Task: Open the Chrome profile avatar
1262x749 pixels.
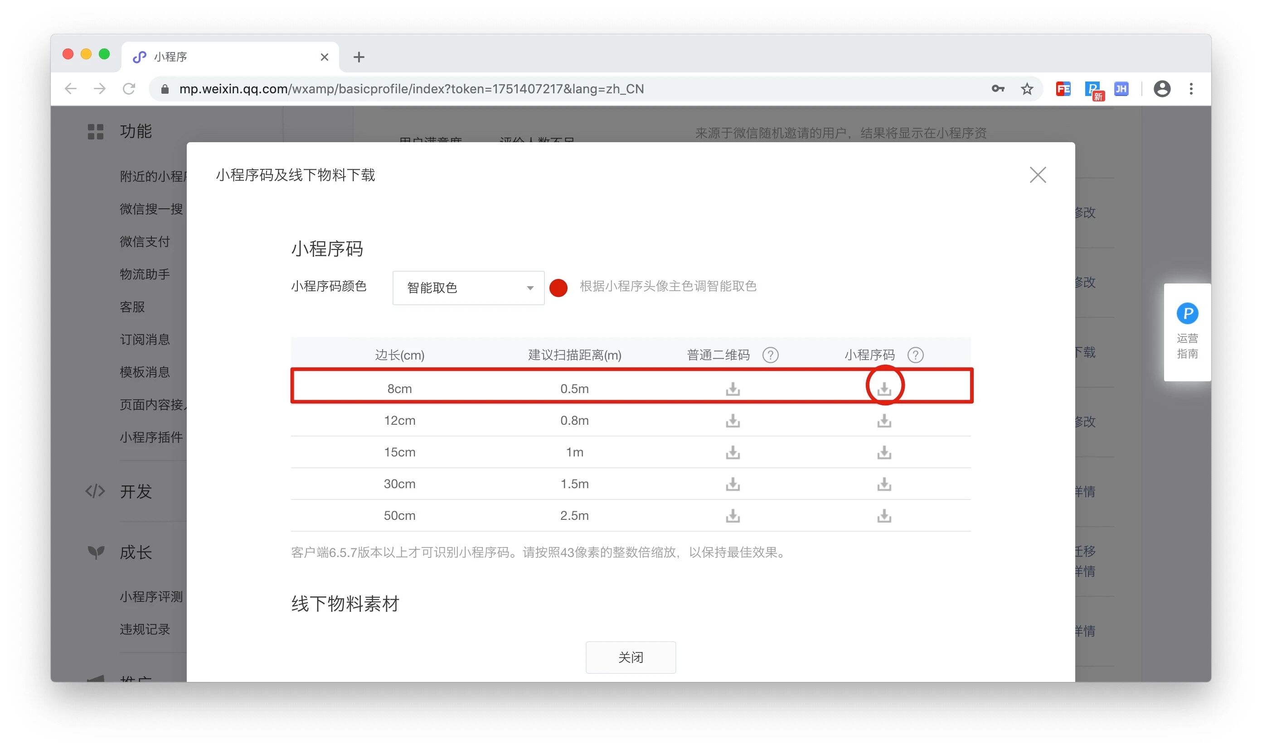Action: [x=1161, y=89]
